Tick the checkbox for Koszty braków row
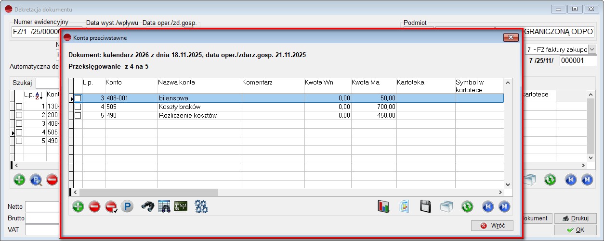 click(78, 107)
